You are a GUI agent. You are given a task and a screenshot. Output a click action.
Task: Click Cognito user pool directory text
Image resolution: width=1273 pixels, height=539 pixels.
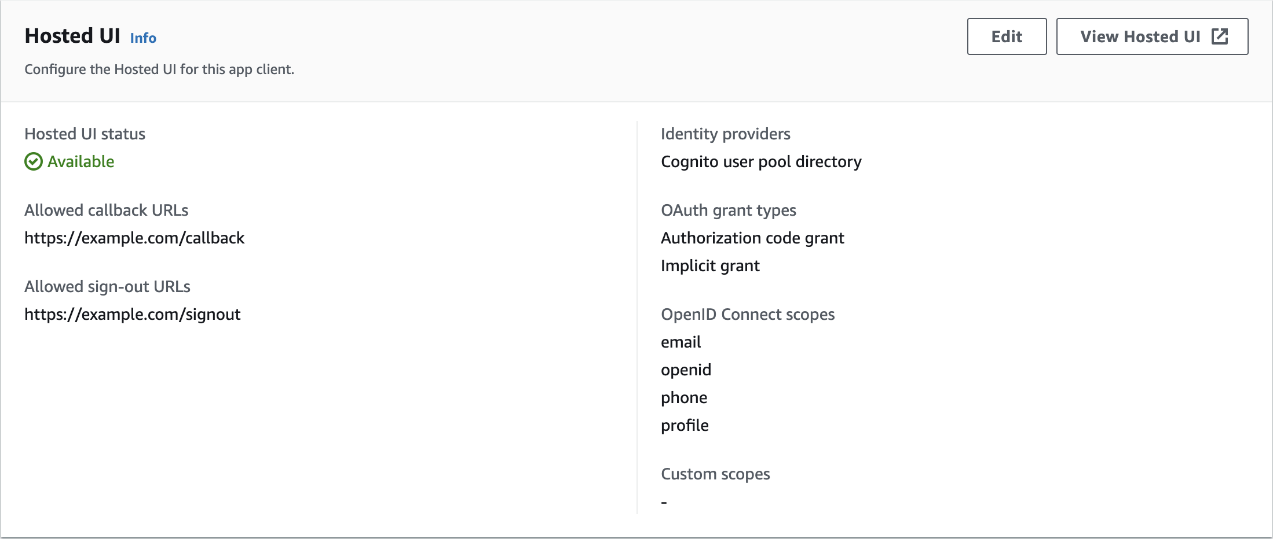coord(761,161)
